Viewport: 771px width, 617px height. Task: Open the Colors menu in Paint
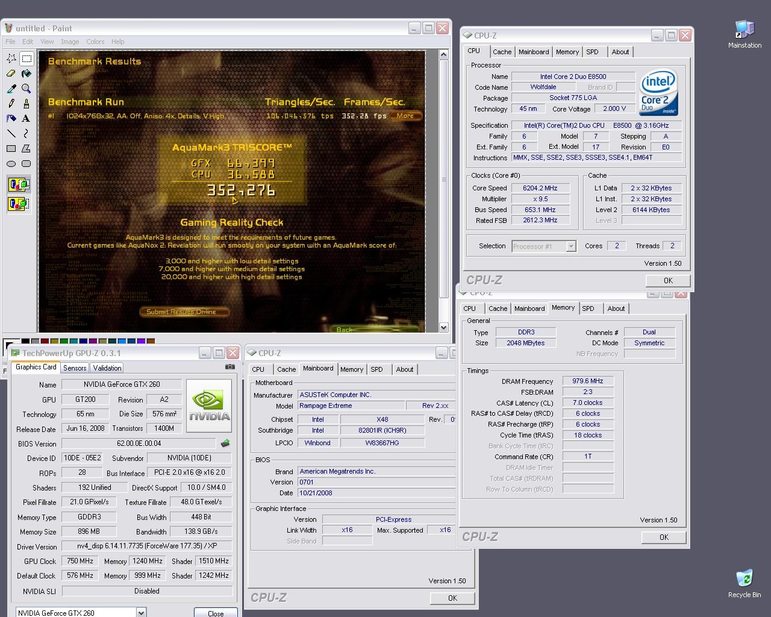click(95, 42)
